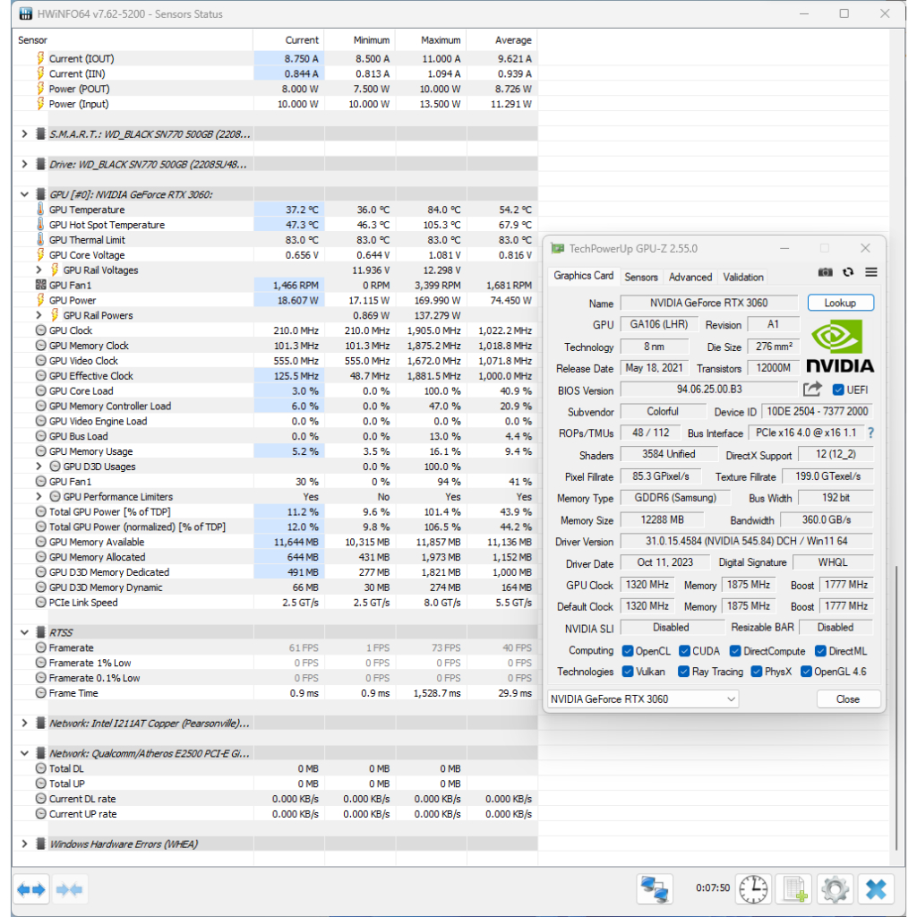Click the GPU-Z refresh icon
Viewport: 917px width, 917px height.
coord(848,272)
